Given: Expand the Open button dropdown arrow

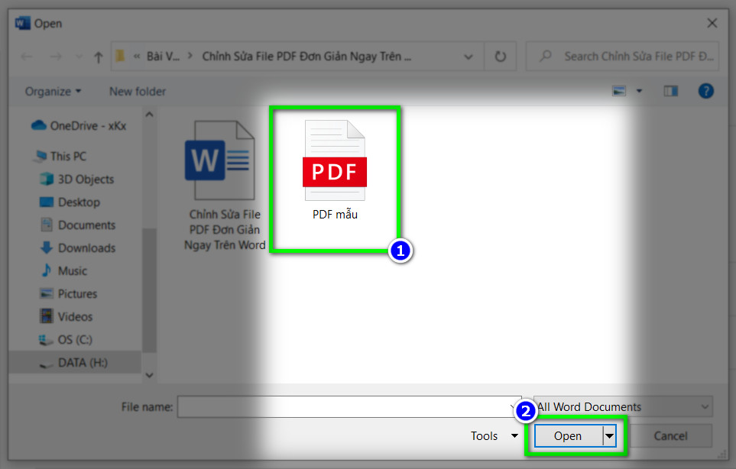Looking at the screenshot, I should (609, 435).
